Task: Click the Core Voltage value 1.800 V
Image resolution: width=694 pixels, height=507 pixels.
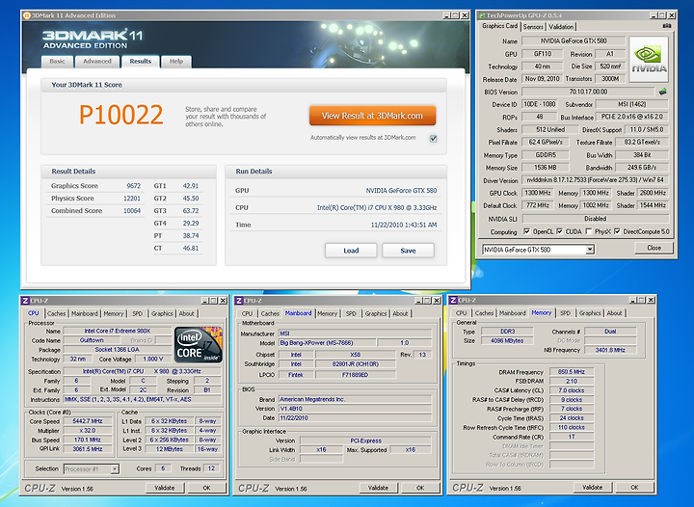Action: point(153,359)
